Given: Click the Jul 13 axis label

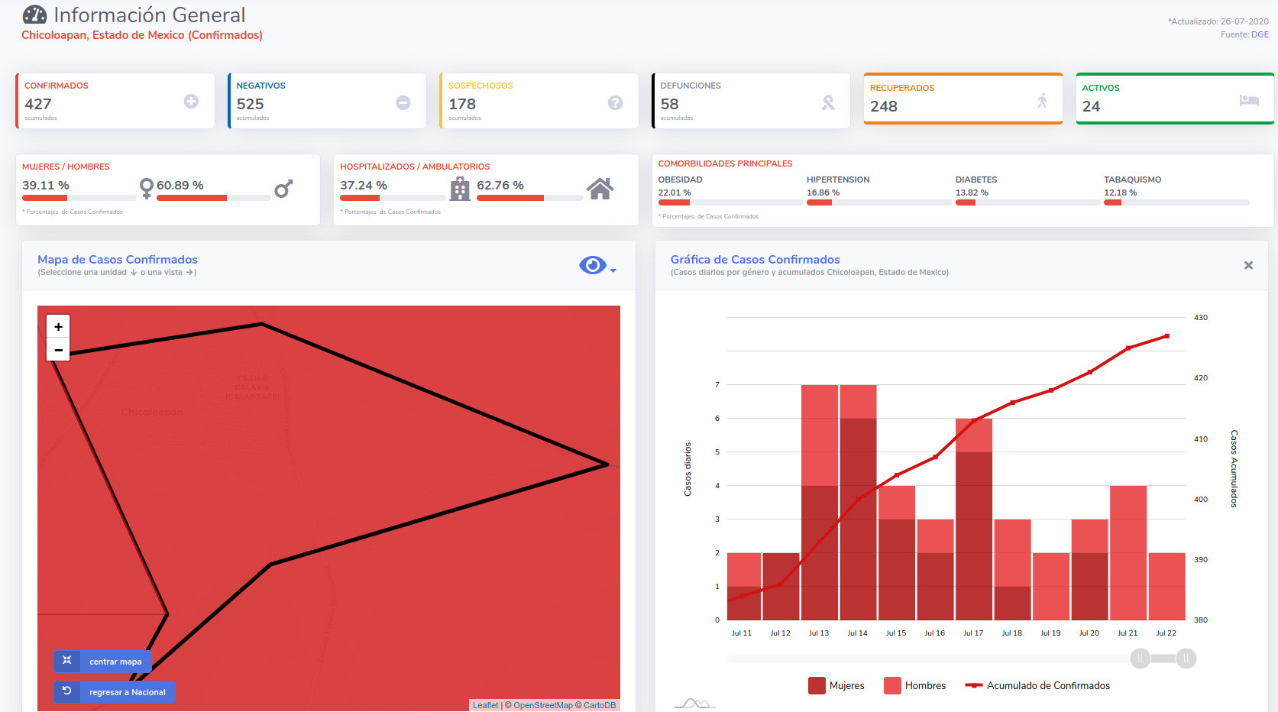Looking at the screenshot, I should 819,633.
